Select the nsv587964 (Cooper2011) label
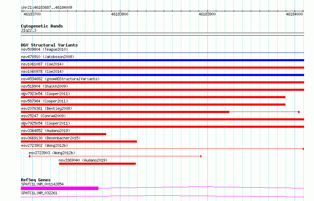The image size is (314, 201). [x=44, y=101]
